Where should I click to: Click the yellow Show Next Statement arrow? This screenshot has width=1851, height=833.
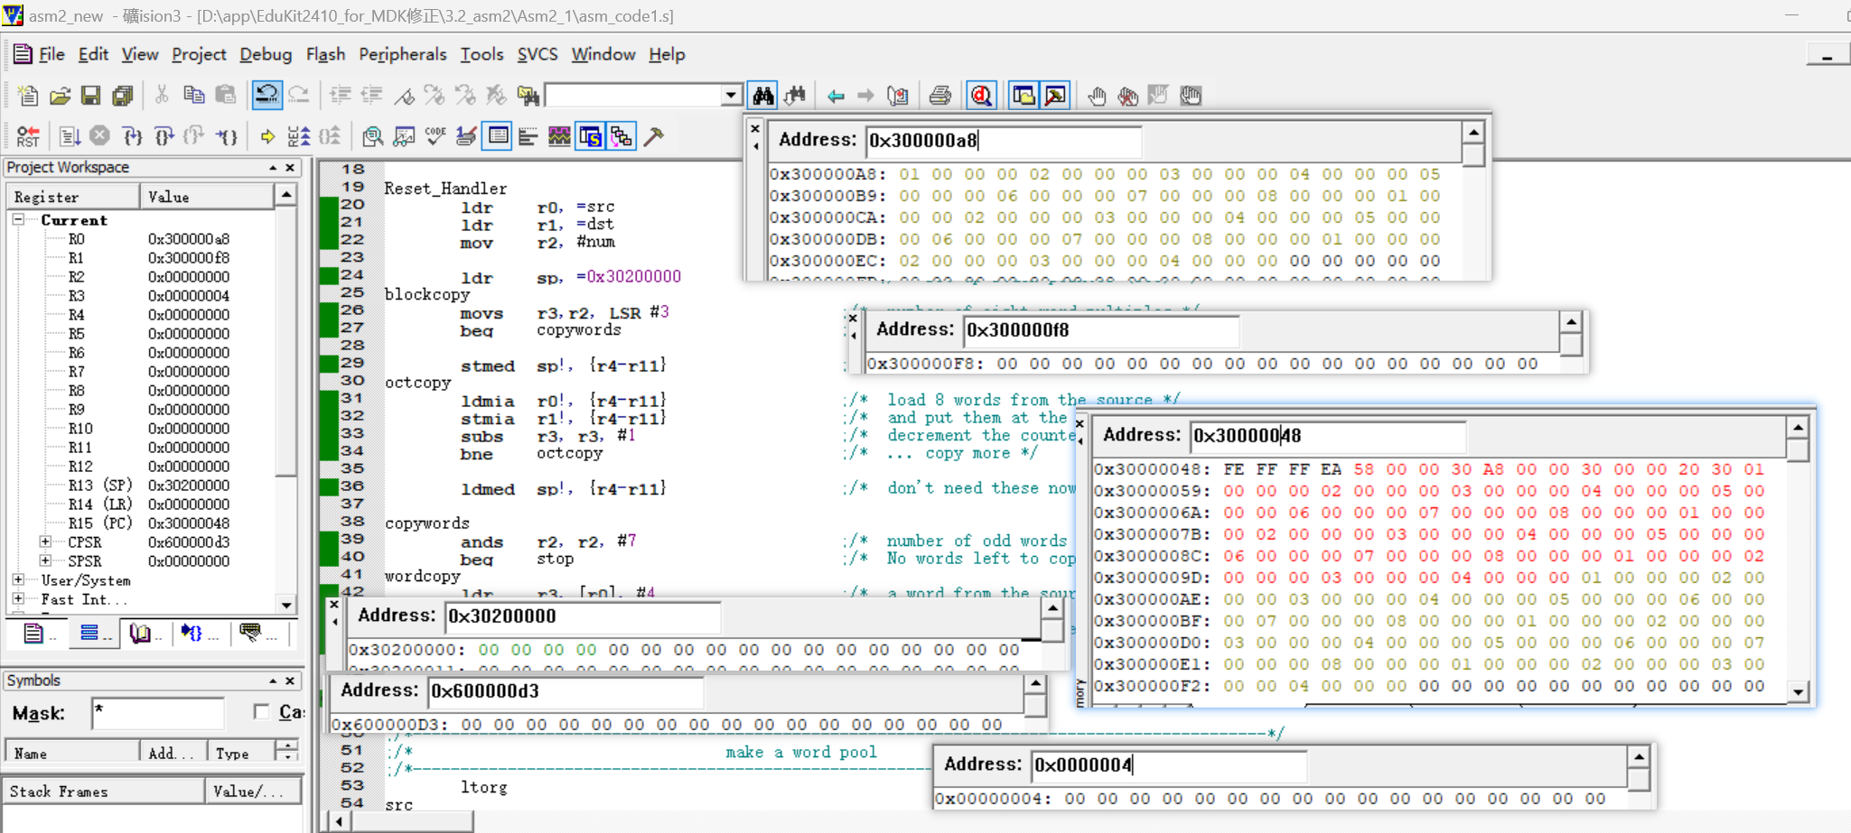point(267,136)
